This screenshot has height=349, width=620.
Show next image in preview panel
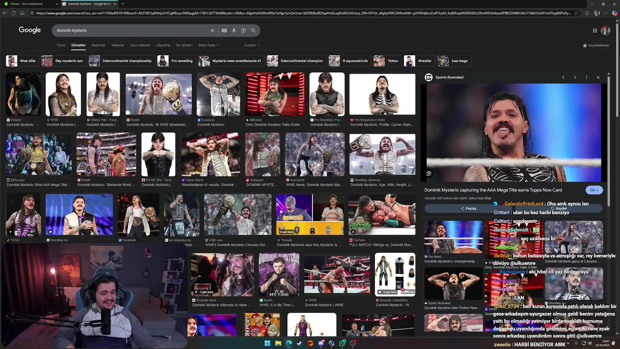[575, 78]
